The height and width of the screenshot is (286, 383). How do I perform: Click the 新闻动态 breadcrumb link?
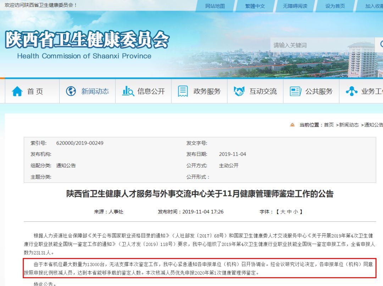point(349,125)
